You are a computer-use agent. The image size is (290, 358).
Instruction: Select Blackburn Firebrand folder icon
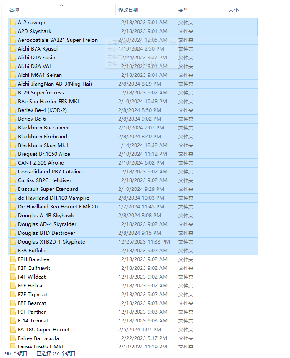point(13,137)
